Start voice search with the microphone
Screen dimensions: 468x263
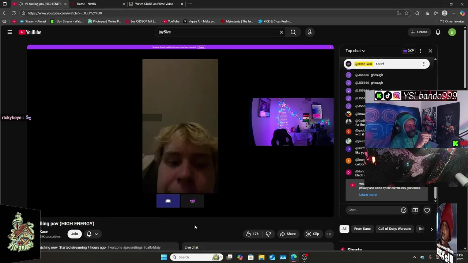tap(310, 32)
